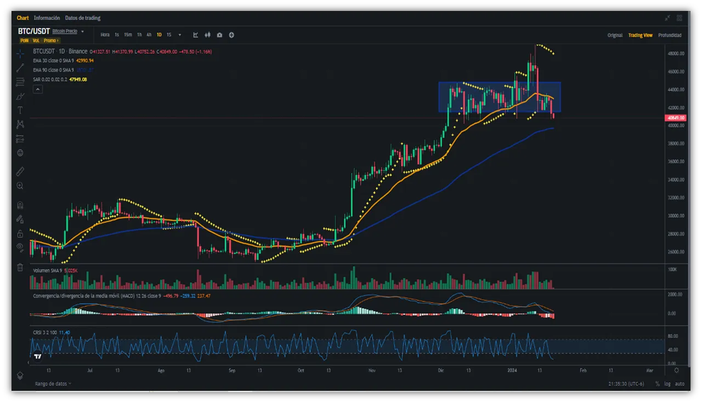The height and width of the screenshot is (403, 702).
Task: Activate the zoom in tool
Action: tap(20, 186)
